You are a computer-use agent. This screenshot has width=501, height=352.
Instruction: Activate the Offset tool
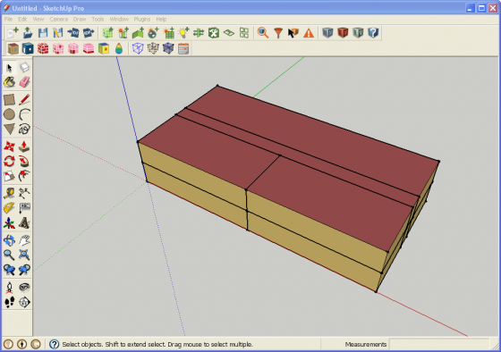tap(25, 176)
